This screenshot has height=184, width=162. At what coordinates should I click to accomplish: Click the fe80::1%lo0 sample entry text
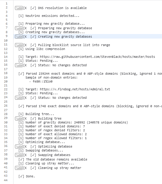(43, 81)
